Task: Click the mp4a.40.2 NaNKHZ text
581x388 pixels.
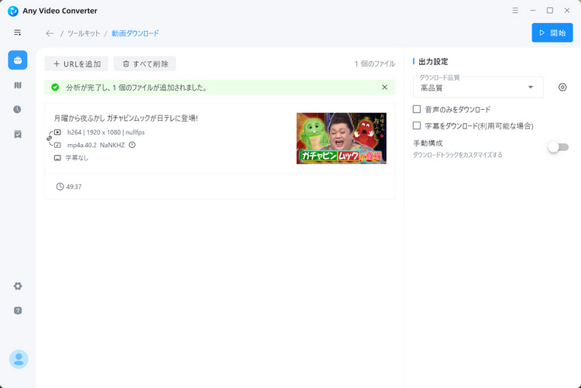Action: pos(96,145)
